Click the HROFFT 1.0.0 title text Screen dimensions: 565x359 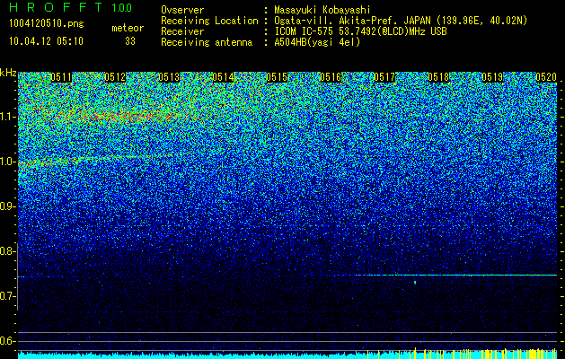tap(71, 7)
